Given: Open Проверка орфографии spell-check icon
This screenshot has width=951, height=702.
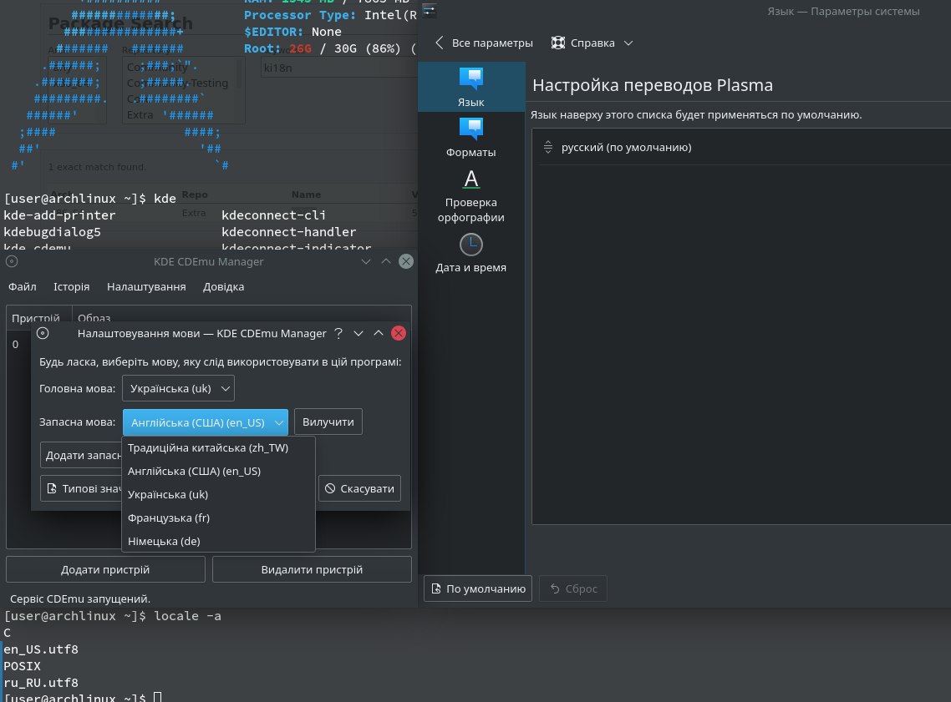Looking at the screenshot, I should tap(470, 179).
